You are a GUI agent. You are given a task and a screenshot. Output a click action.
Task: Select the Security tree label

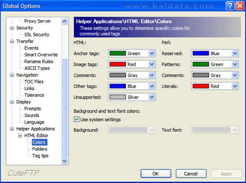click(25, 28)
